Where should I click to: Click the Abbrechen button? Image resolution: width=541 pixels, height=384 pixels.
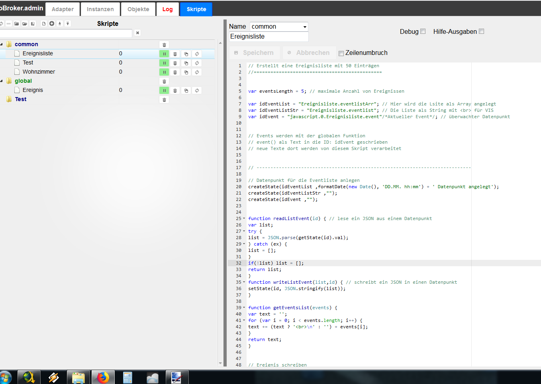click(310, 53)
